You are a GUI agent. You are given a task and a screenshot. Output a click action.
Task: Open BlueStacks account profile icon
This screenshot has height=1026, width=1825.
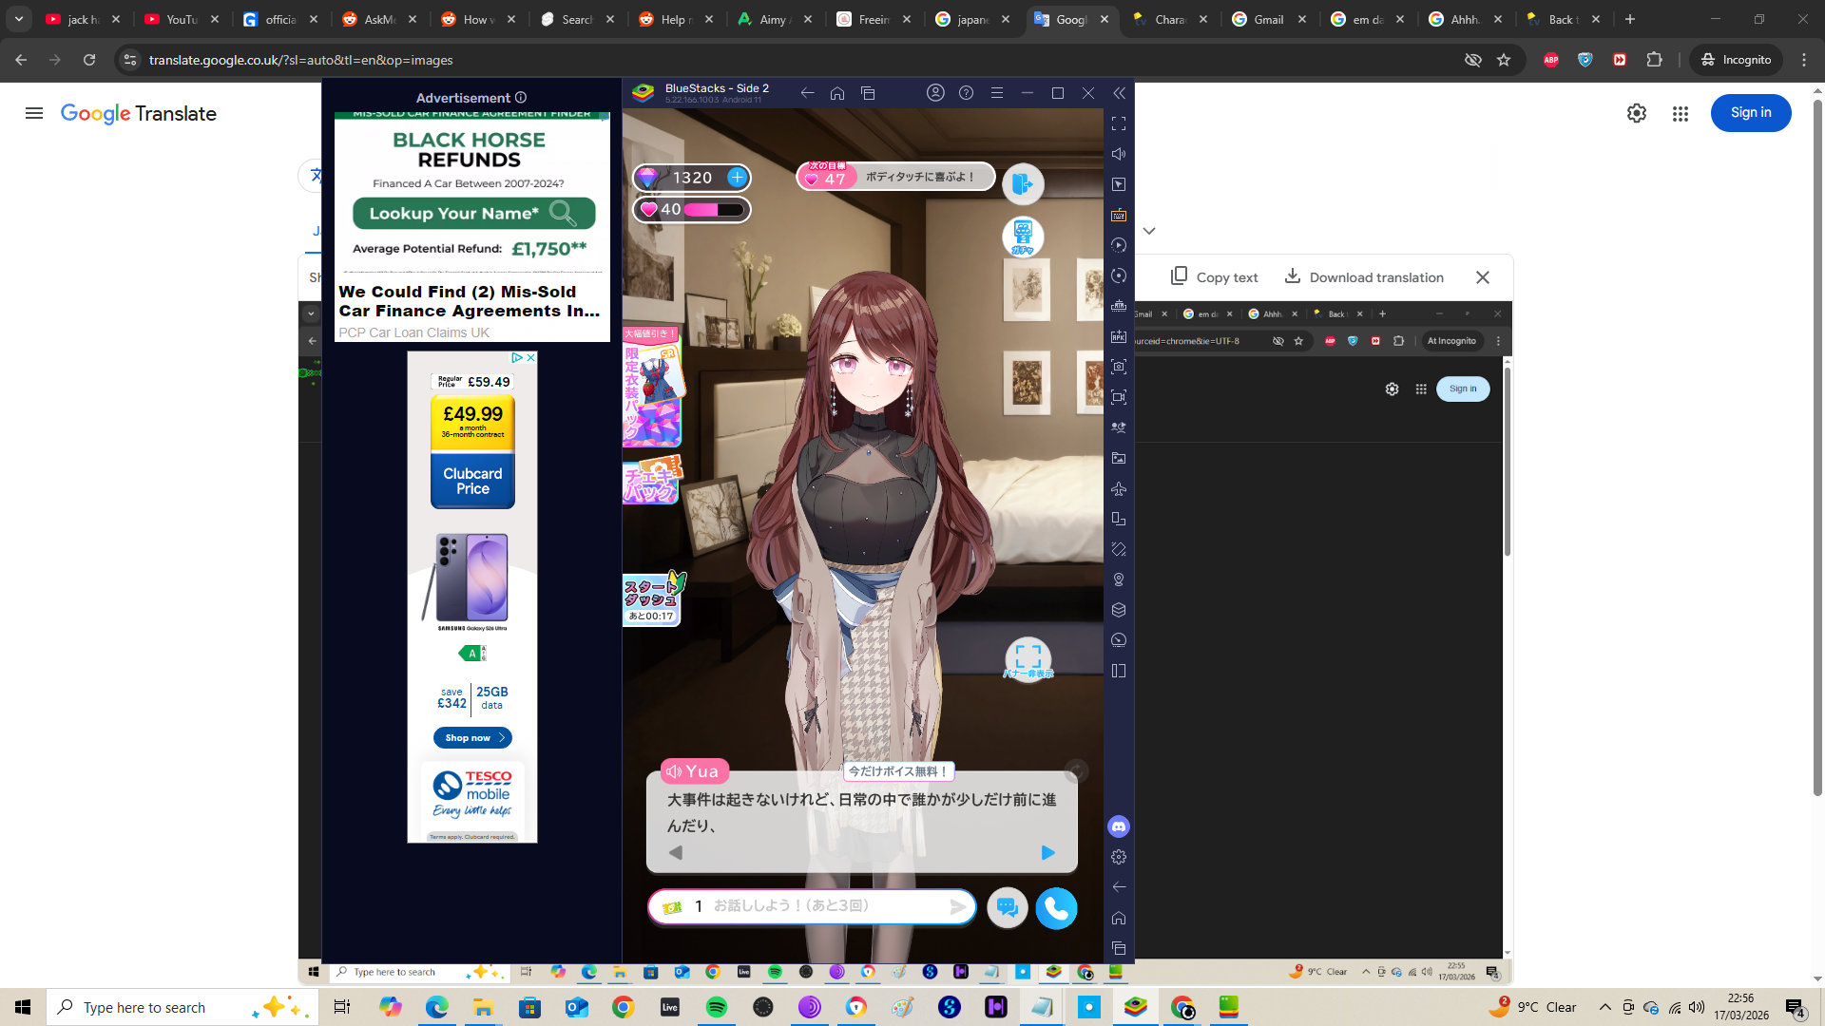935,93
